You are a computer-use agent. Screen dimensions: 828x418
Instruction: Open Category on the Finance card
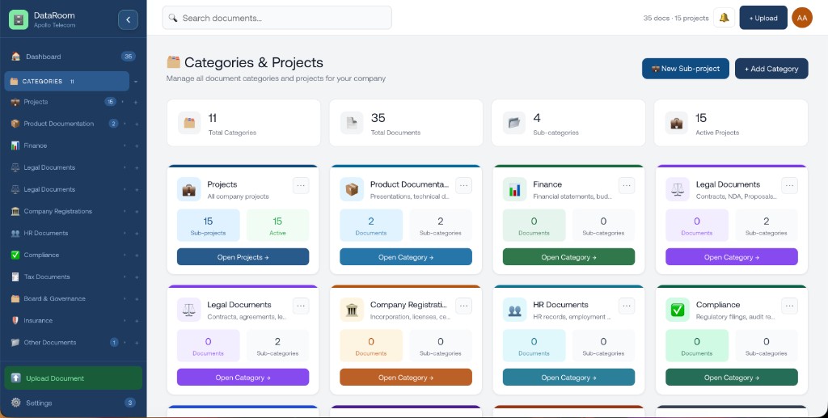(568, 257)
